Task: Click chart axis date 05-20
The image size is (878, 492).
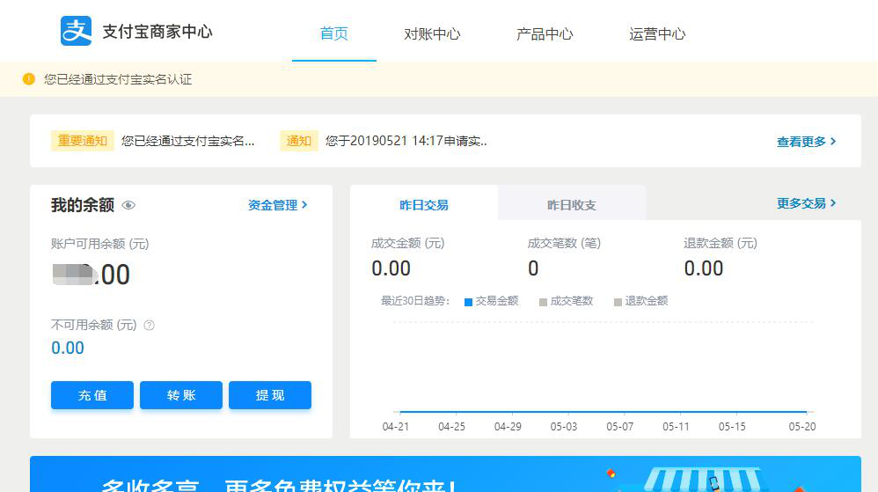Action: [801, 427]
